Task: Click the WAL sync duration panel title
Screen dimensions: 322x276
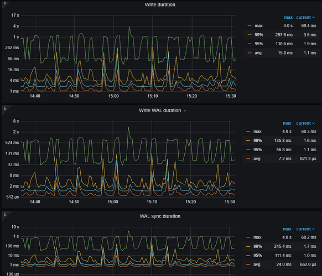Action: tap(160, 216)
